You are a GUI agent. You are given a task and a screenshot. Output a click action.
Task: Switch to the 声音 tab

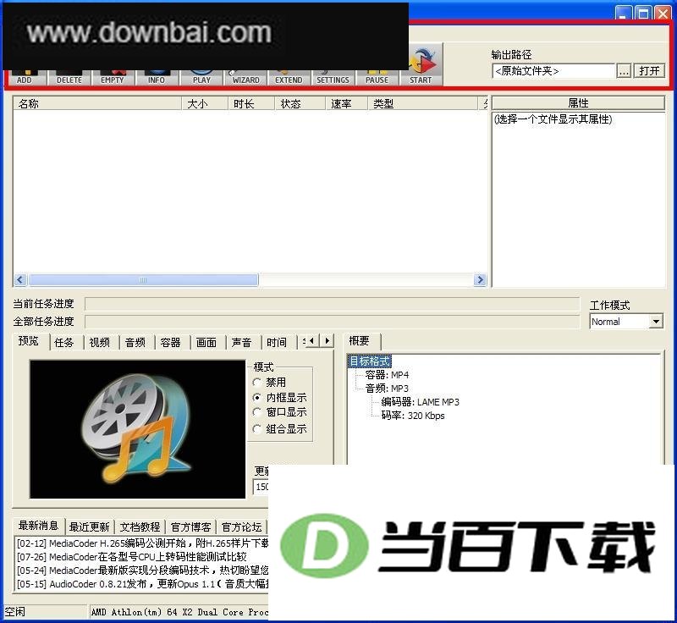tap(241, 343)
